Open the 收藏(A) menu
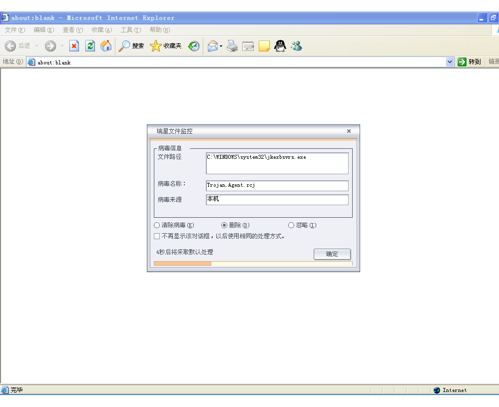Viewport: 499px width, 407px height. click(102, 30)
